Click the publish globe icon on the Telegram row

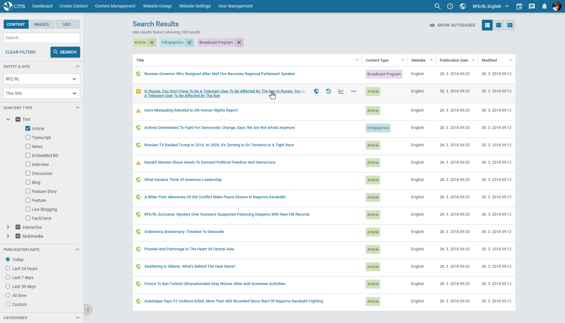tap(316, 91)
